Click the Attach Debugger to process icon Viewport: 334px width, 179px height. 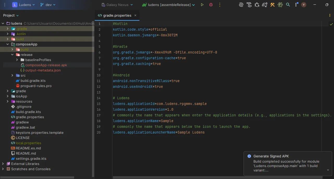(x=257, y=5)
